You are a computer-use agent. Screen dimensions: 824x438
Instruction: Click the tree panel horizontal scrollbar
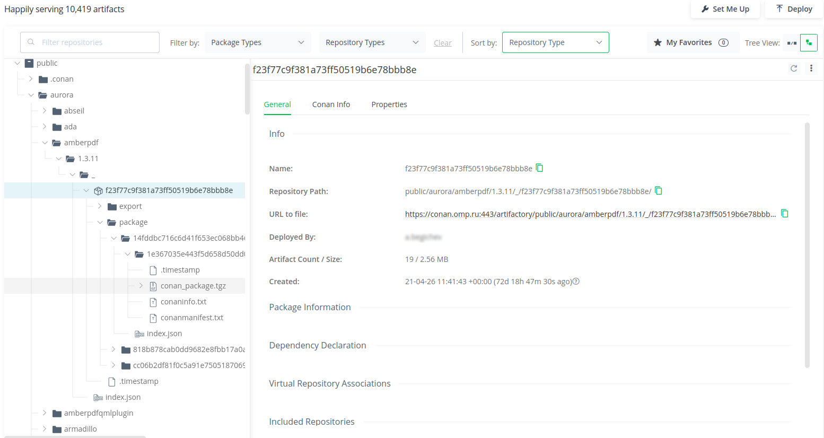[x=75, y=436]
